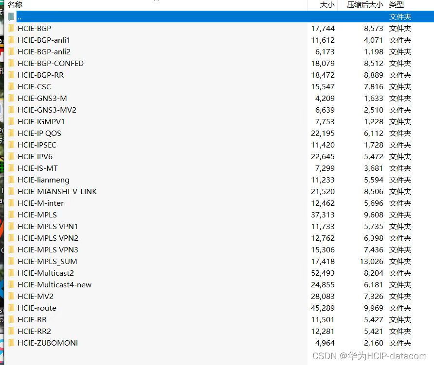Click the HCIE-MPLS VPN1 folder icon
The height and width of the screenshot is (365, 434).
pyautogui.click(x=11, y=226)
